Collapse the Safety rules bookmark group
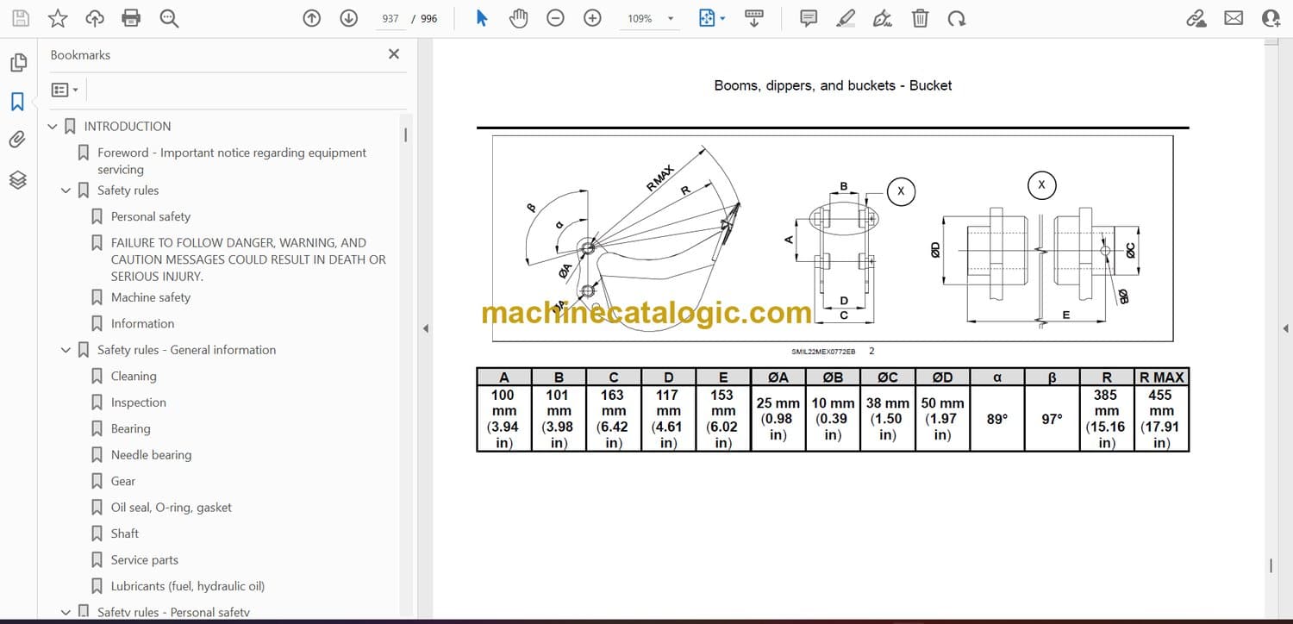 click(x=66, y=190)
